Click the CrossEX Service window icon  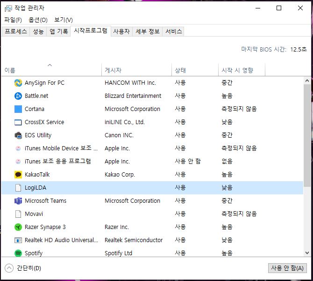18,122
